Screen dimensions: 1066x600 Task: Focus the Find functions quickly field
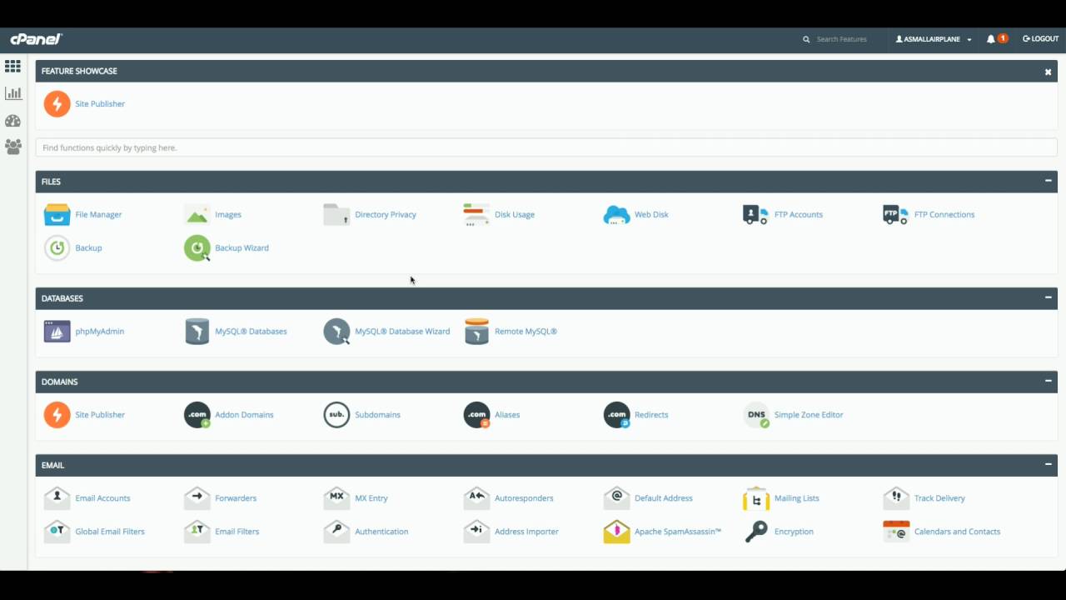coord(546,147)
